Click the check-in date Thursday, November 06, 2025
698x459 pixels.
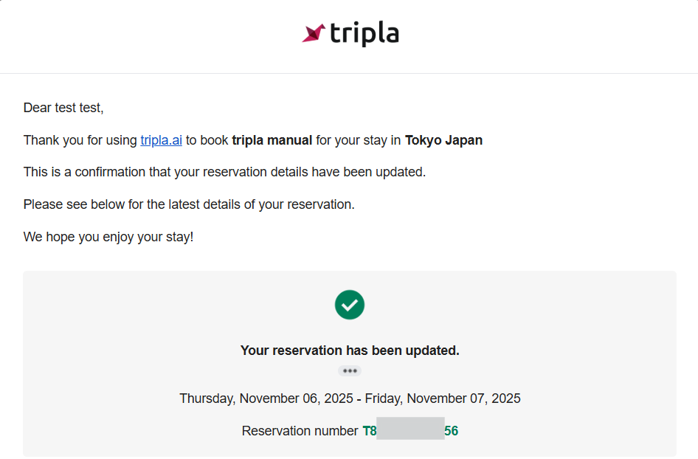pos(266,398)
